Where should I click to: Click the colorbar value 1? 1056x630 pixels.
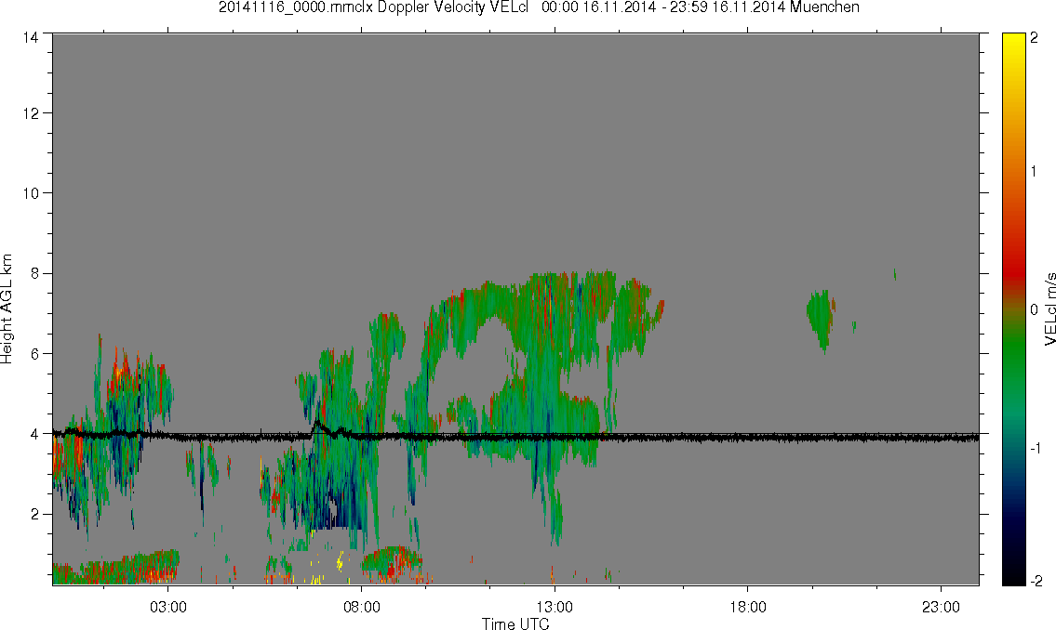click(1034, 172)
